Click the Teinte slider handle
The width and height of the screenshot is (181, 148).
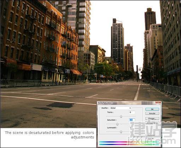[121, 117]
